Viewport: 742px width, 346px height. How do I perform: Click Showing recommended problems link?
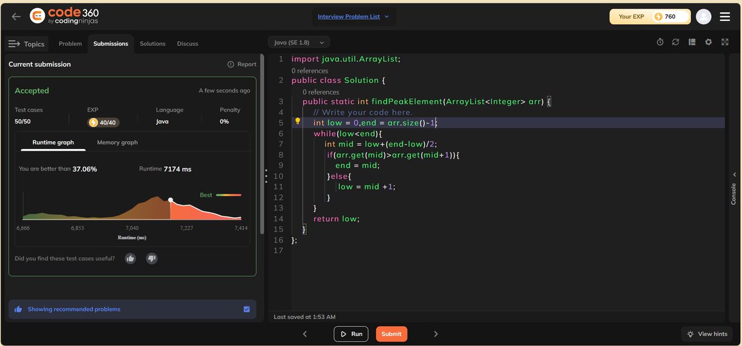click(74, 309)
